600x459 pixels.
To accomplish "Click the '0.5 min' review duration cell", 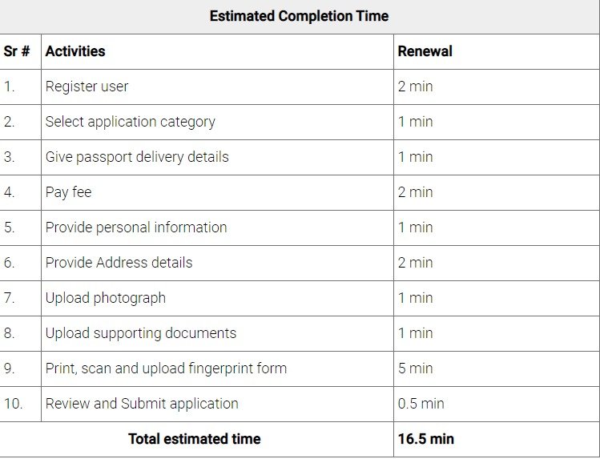I will [x=421, y=404].
